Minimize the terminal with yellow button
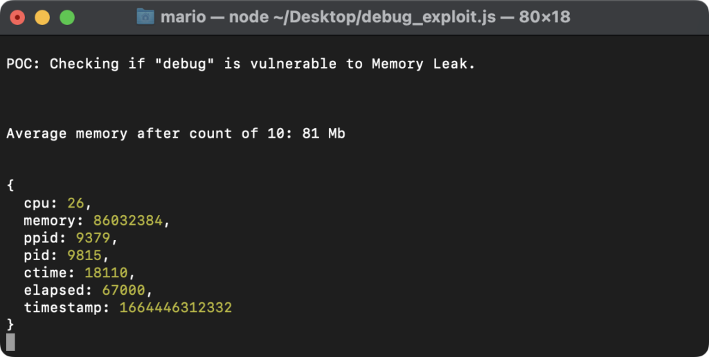This screenshot has width=709, height=357. [42, 17]
